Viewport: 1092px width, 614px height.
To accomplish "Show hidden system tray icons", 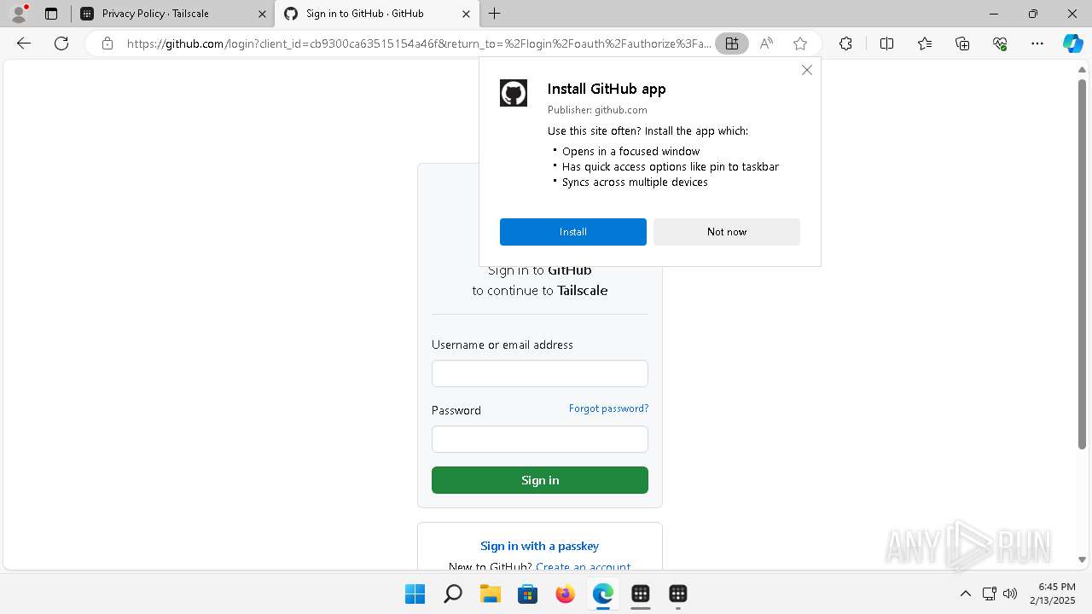I will point(966,594).
